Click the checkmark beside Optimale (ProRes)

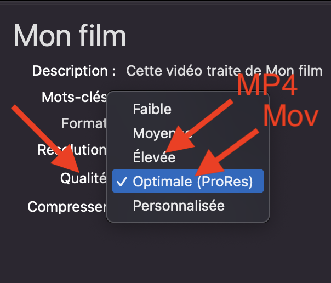(122, 182)
